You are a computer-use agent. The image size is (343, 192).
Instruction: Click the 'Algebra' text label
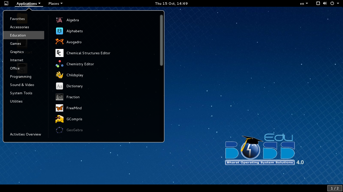[73, 20]
